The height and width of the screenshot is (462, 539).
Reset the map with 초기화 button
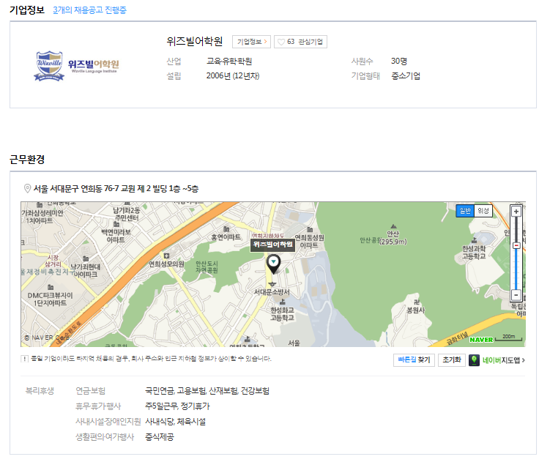pos(452,360)
